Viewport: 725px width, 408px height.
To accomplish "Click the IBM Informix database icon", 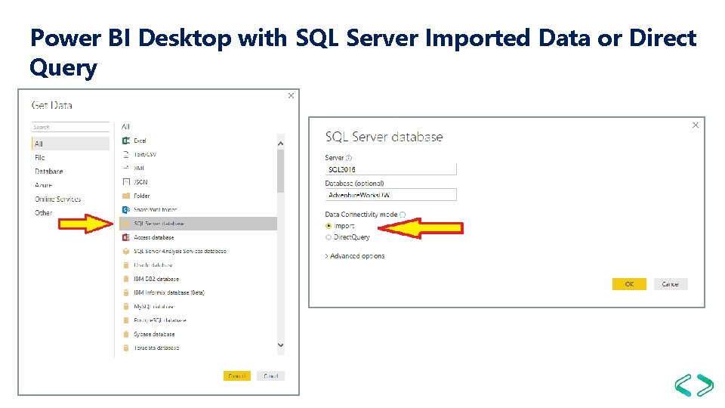I will click(126, 293).
